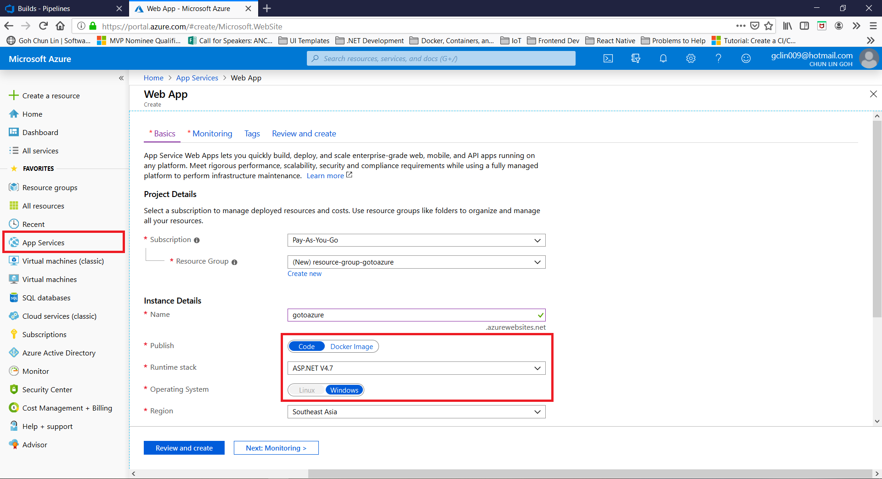882x479 pixels.
Task: Show more bookmarks with chevron
Action: [871, 40]
